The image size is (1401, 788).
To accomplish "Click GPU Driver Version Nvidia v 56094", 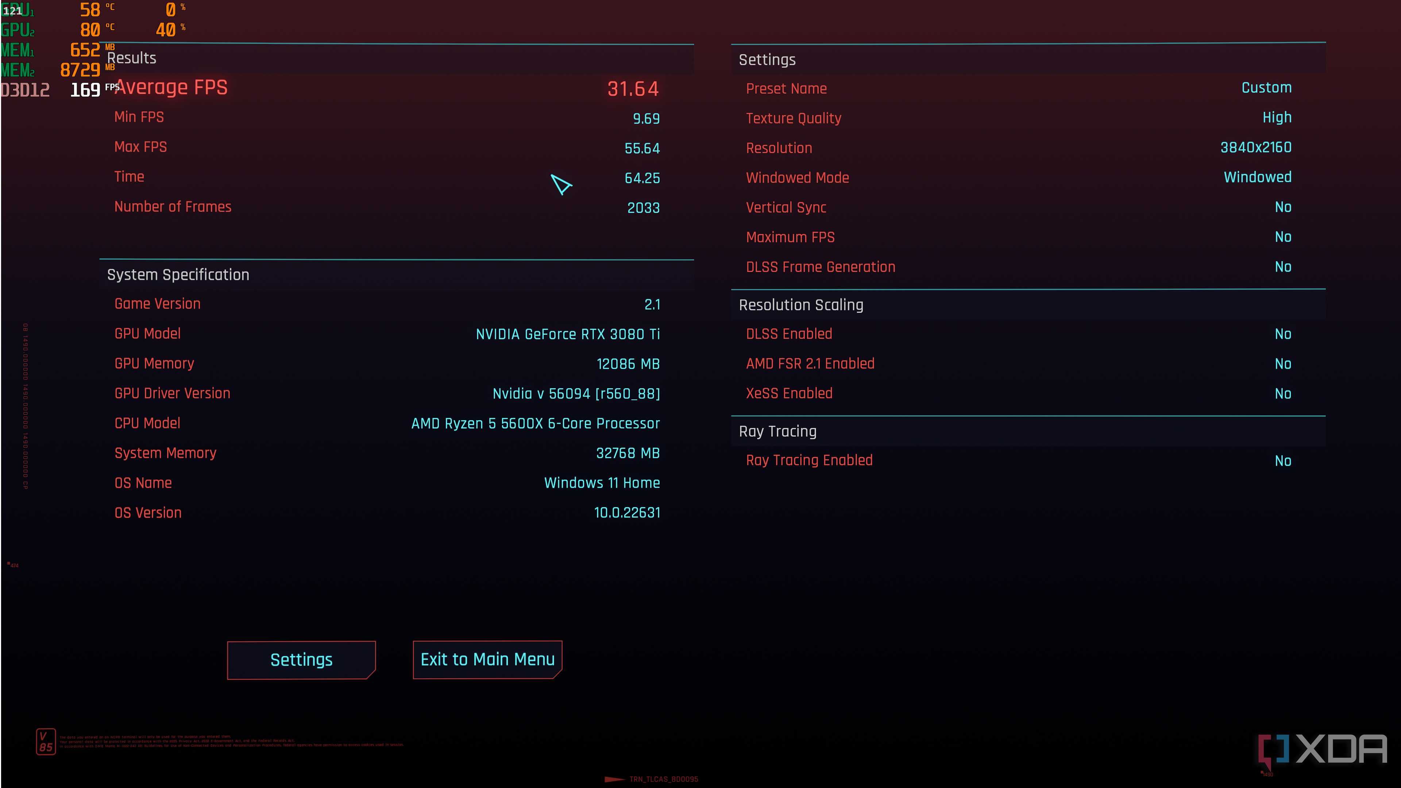I will pos(576,394).
